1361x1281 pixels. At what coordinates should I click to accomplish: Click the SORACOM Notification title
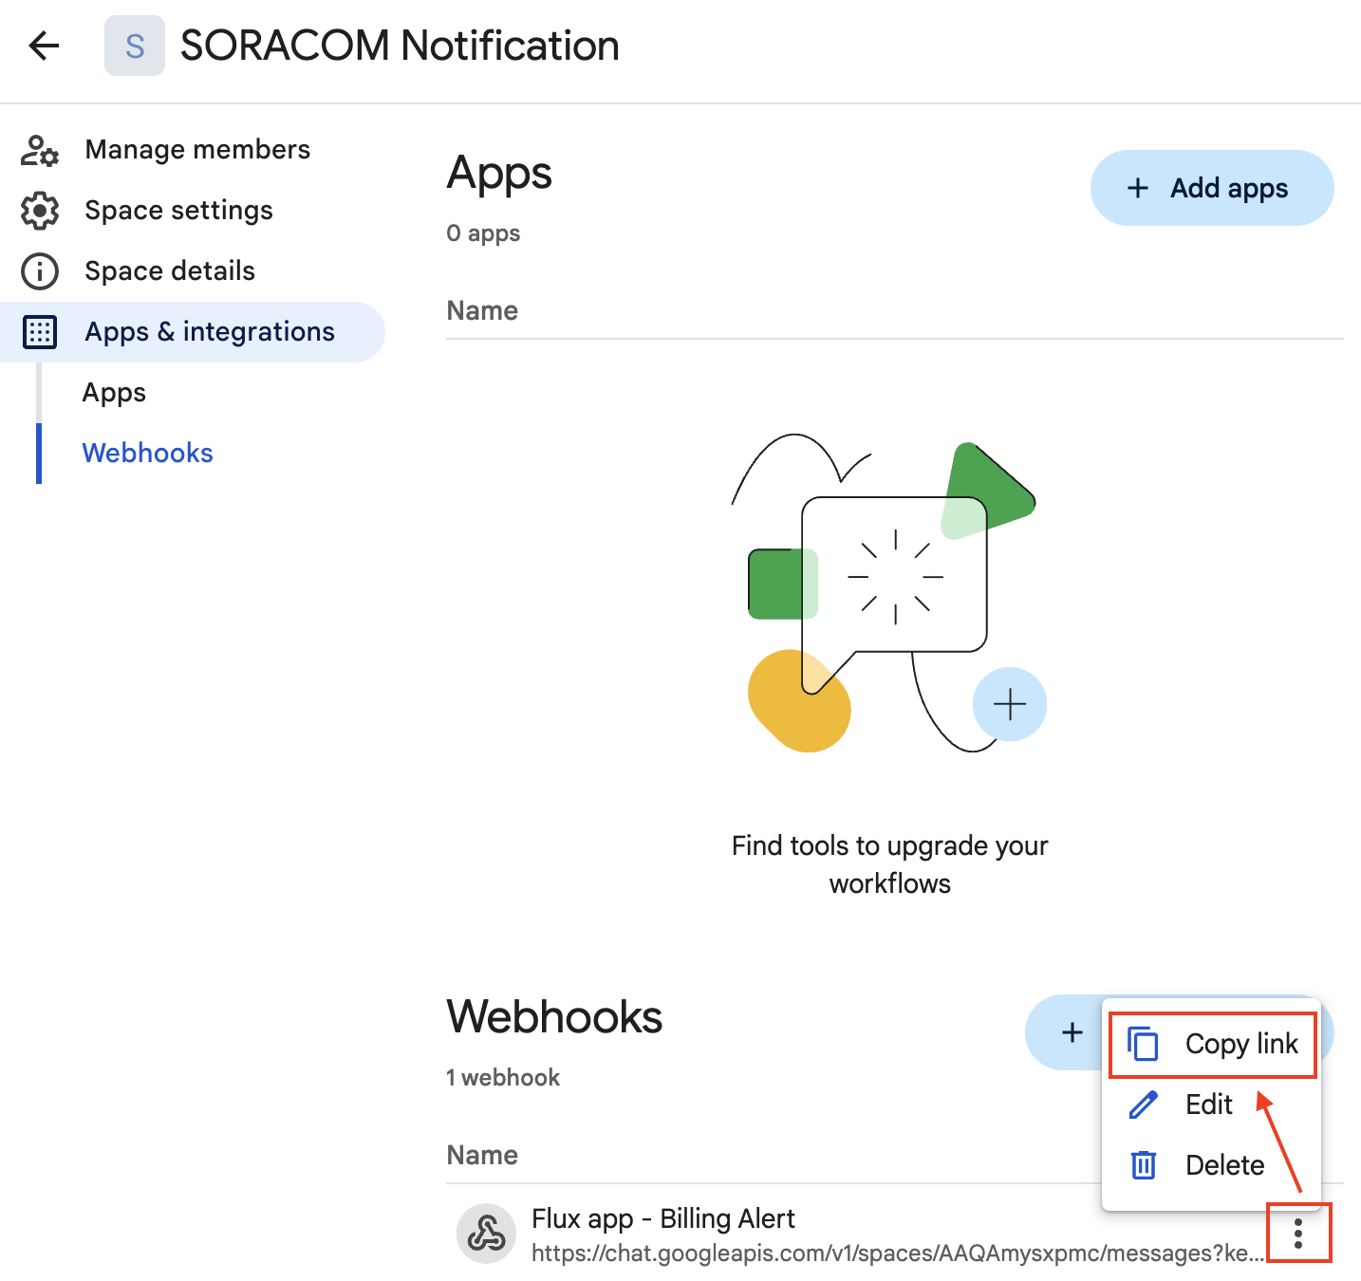[x=400, y=46]
